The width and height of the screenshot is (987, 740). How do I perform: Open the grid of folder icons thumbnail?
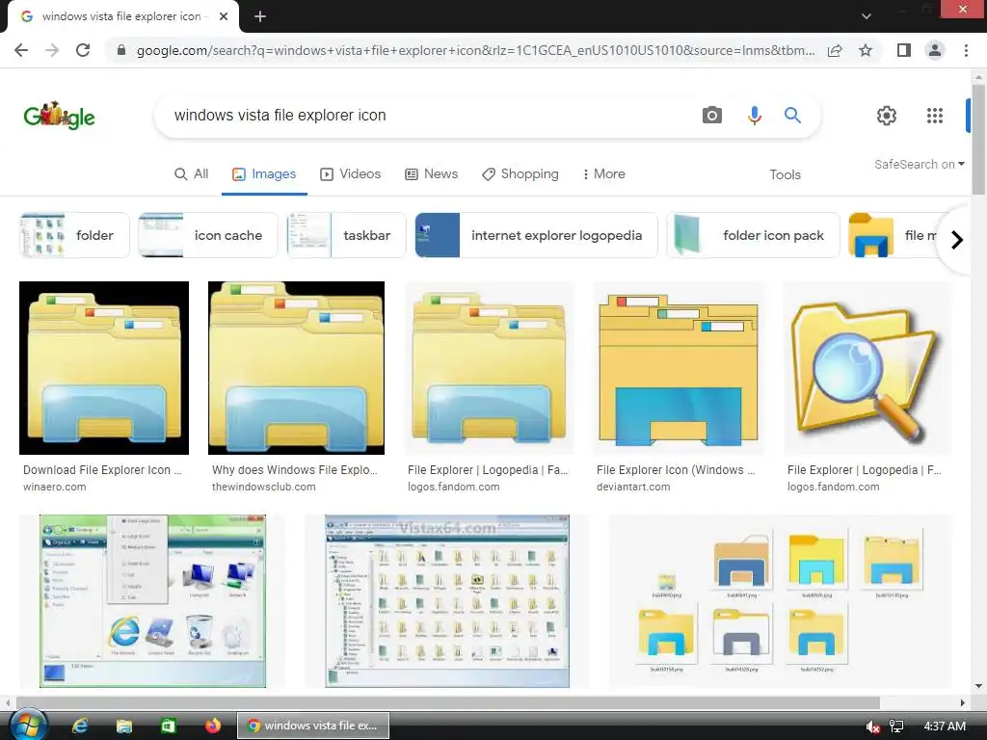(x=781, y=601)
